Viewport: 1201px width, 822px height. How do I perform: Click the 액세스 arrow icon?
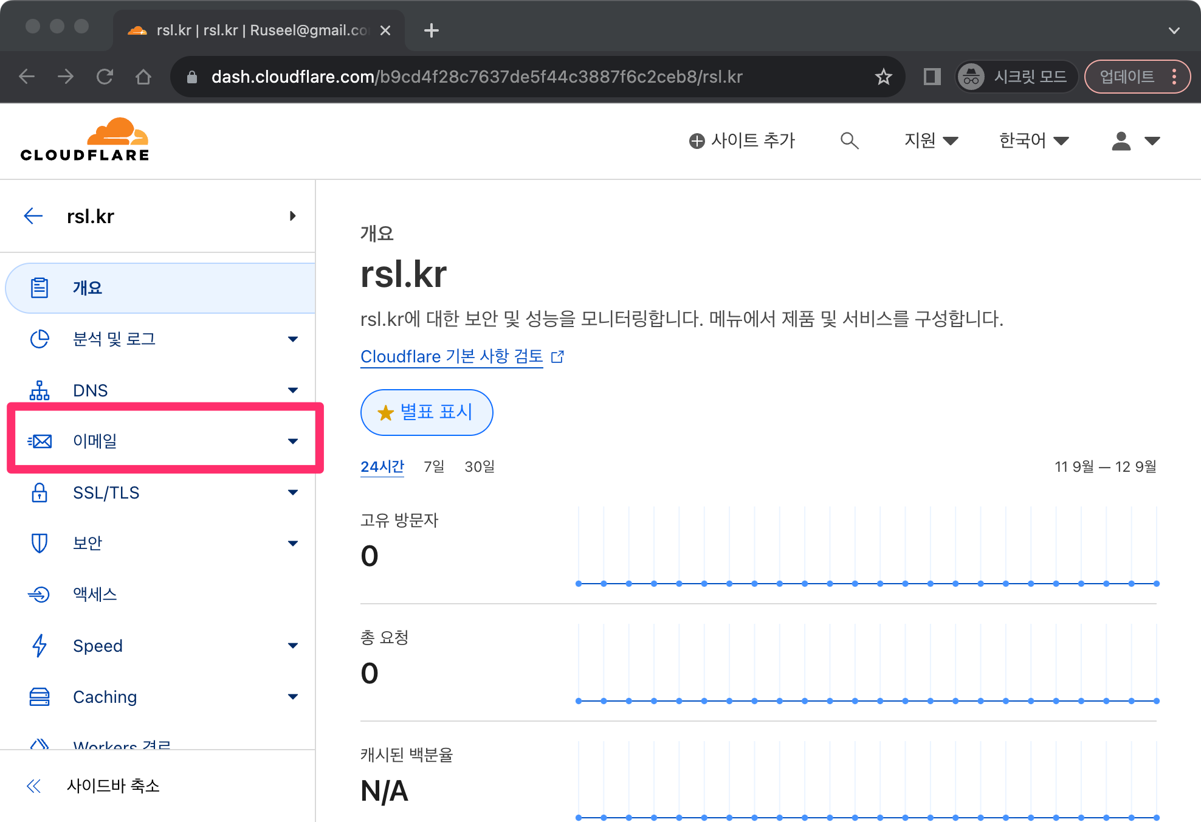tap(39, 594)
